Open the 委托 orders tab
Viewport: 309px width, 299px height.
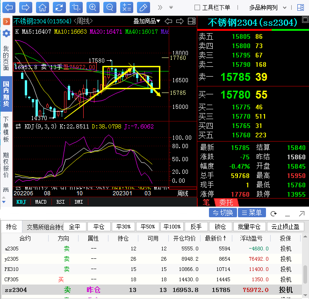coord(226,202)
